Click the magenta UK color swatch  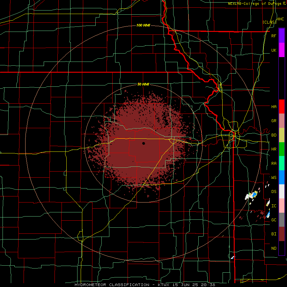point(282,50)
